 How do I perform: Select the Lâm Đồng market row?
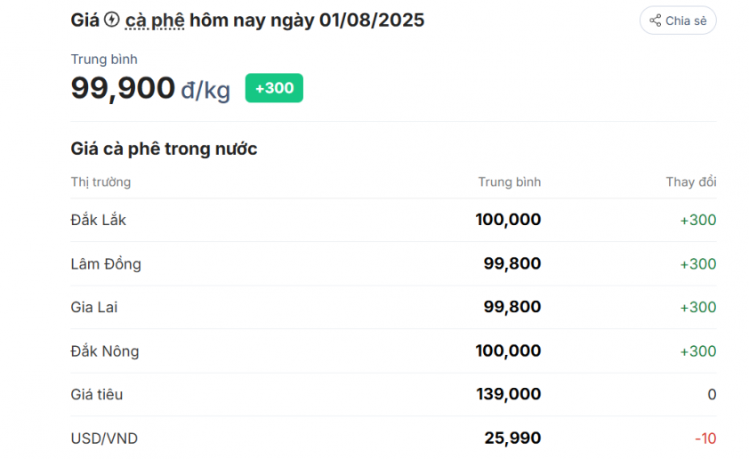(393, 263)
